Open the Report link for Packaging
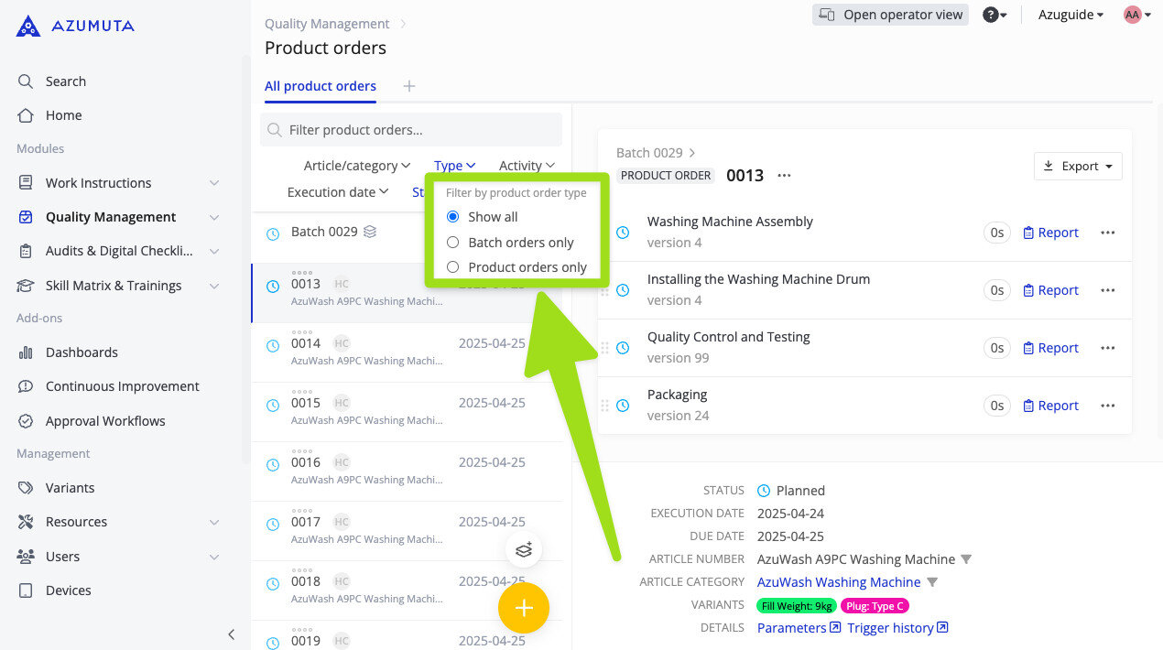 (1050, 405)
